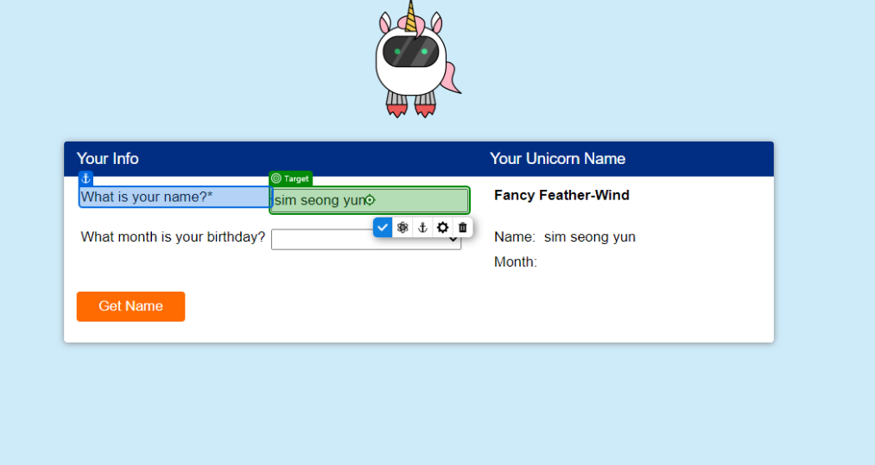Click the 'What is your name?*' label
875x465 pixels.
coord(147,197)
